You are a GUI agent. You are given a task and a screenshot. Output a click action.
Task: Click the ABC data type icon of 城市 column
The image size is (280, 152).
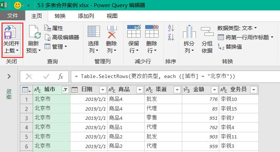[37, 90]
